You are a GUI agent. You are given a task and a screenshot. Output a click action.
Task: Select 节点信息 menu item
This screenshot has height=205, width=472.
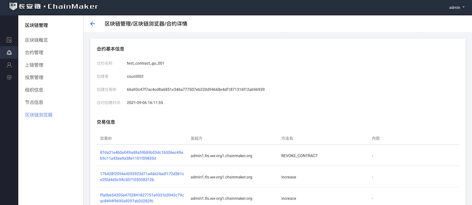[x=34, y=102]
